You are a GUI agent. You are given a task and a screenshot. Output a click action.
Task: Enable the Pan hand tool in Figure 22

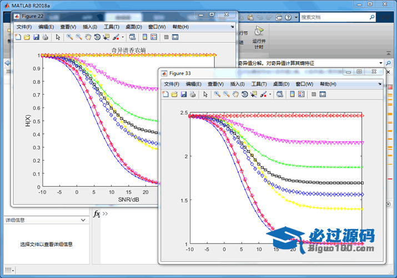coord(88,37)
